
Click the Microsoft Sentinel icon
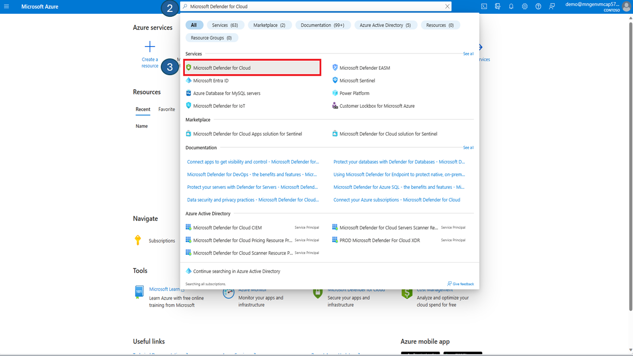(x=335, y=81)
